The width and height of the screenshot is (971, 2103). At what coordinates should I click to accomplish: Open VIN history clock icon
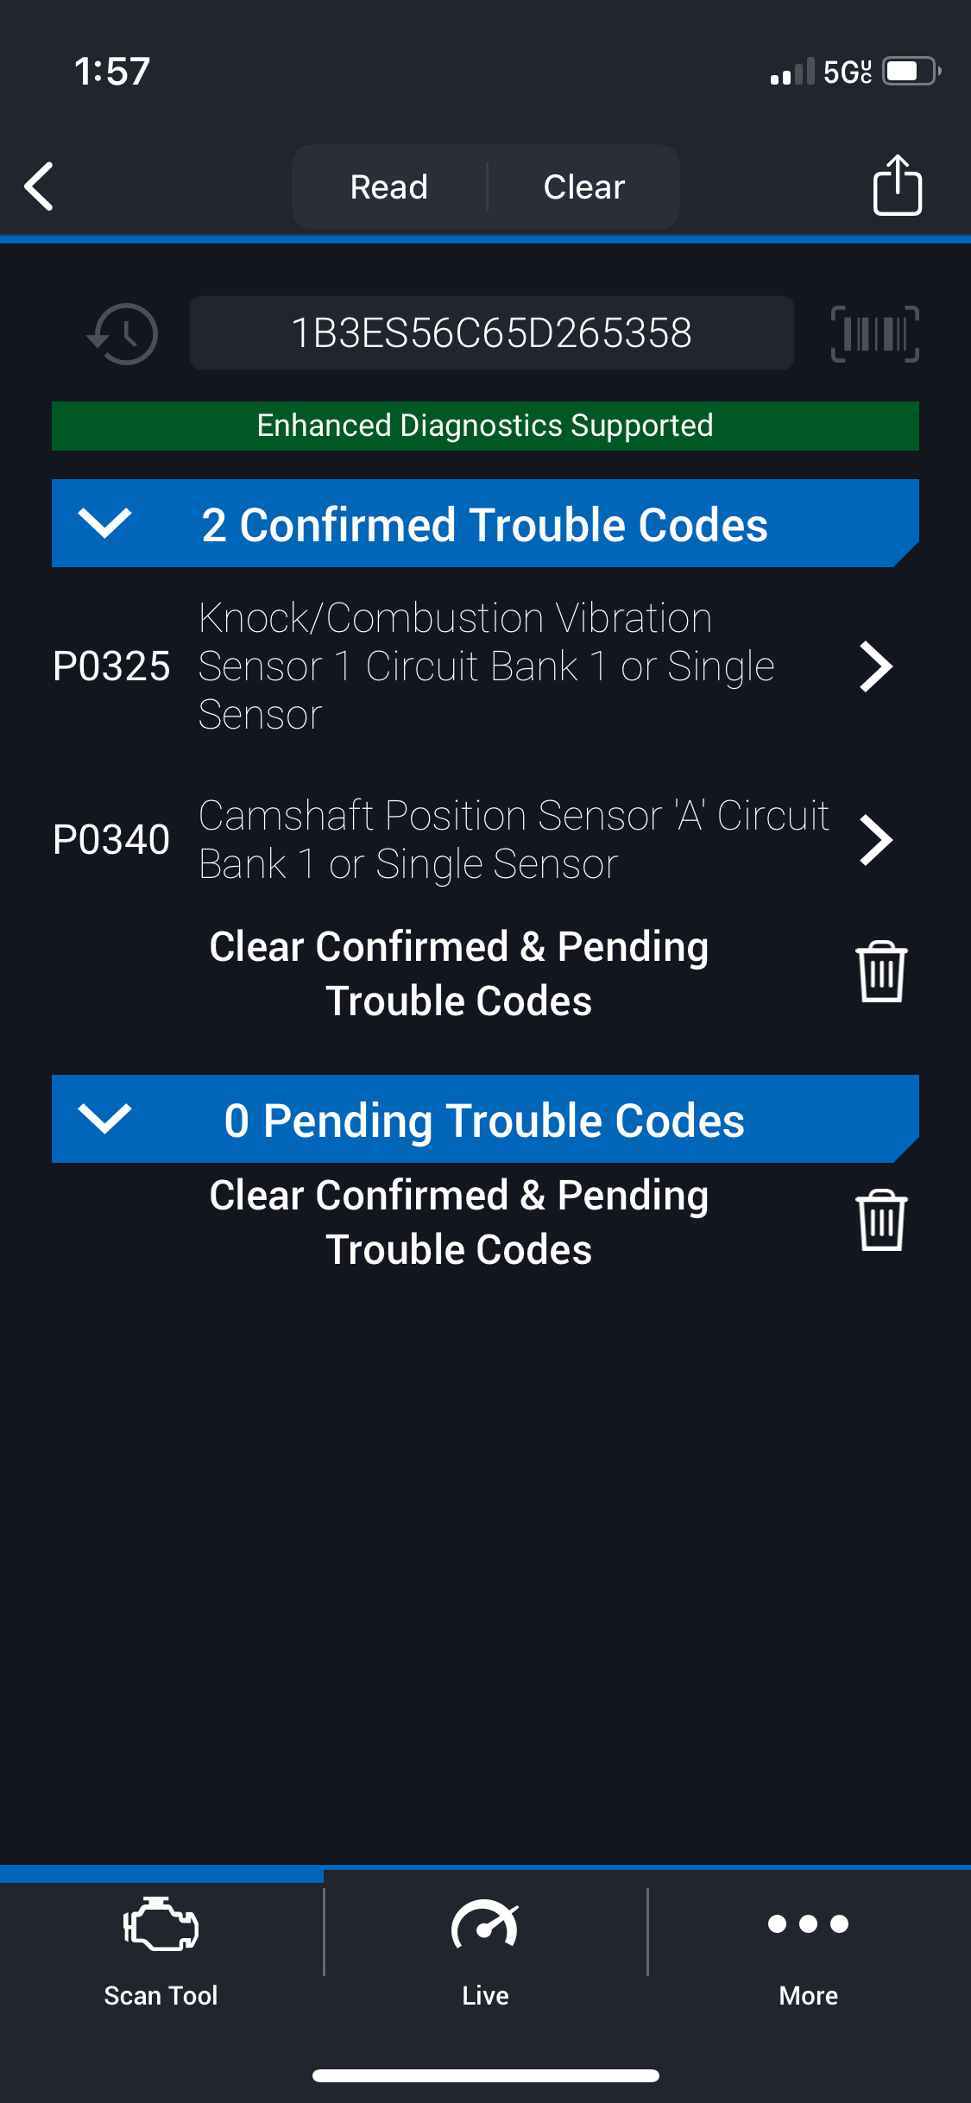(123, 334)
